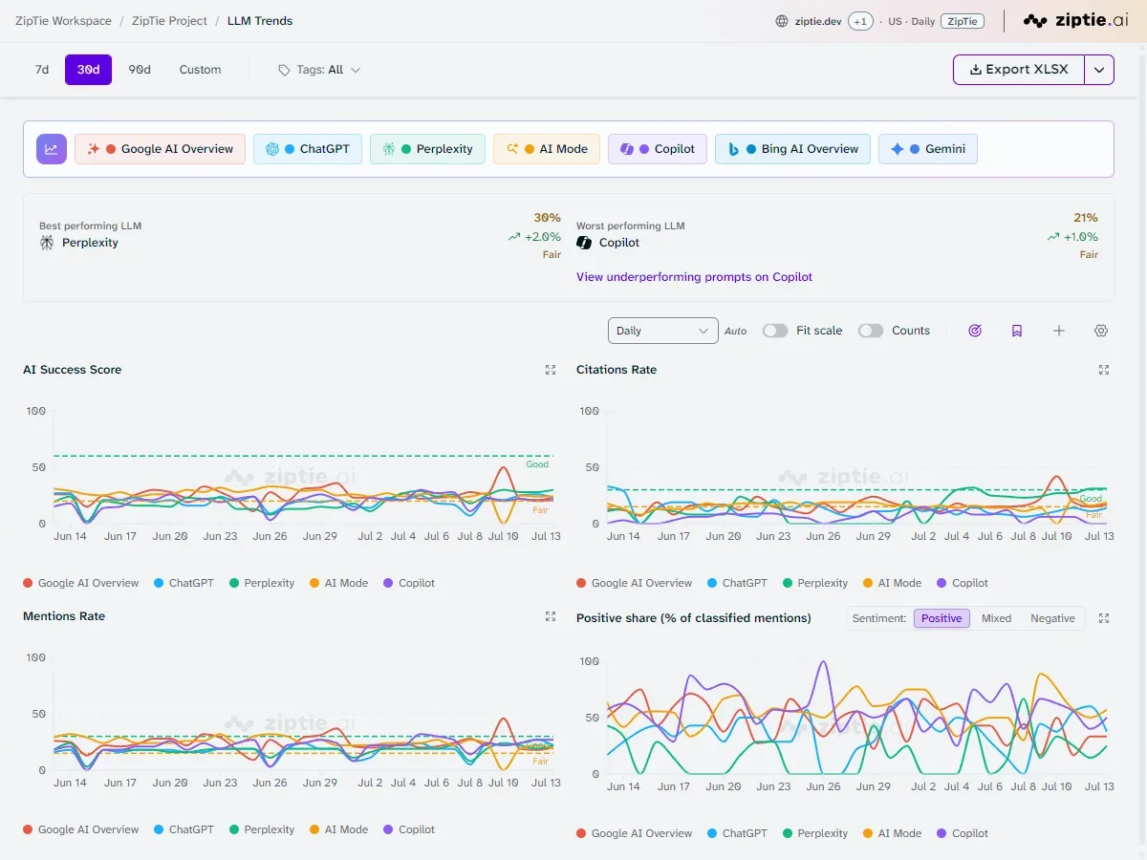Click the ziptie.ai logo
Screen dimensions: 1147x860
pyautogui.click(x=1075, y=21)
